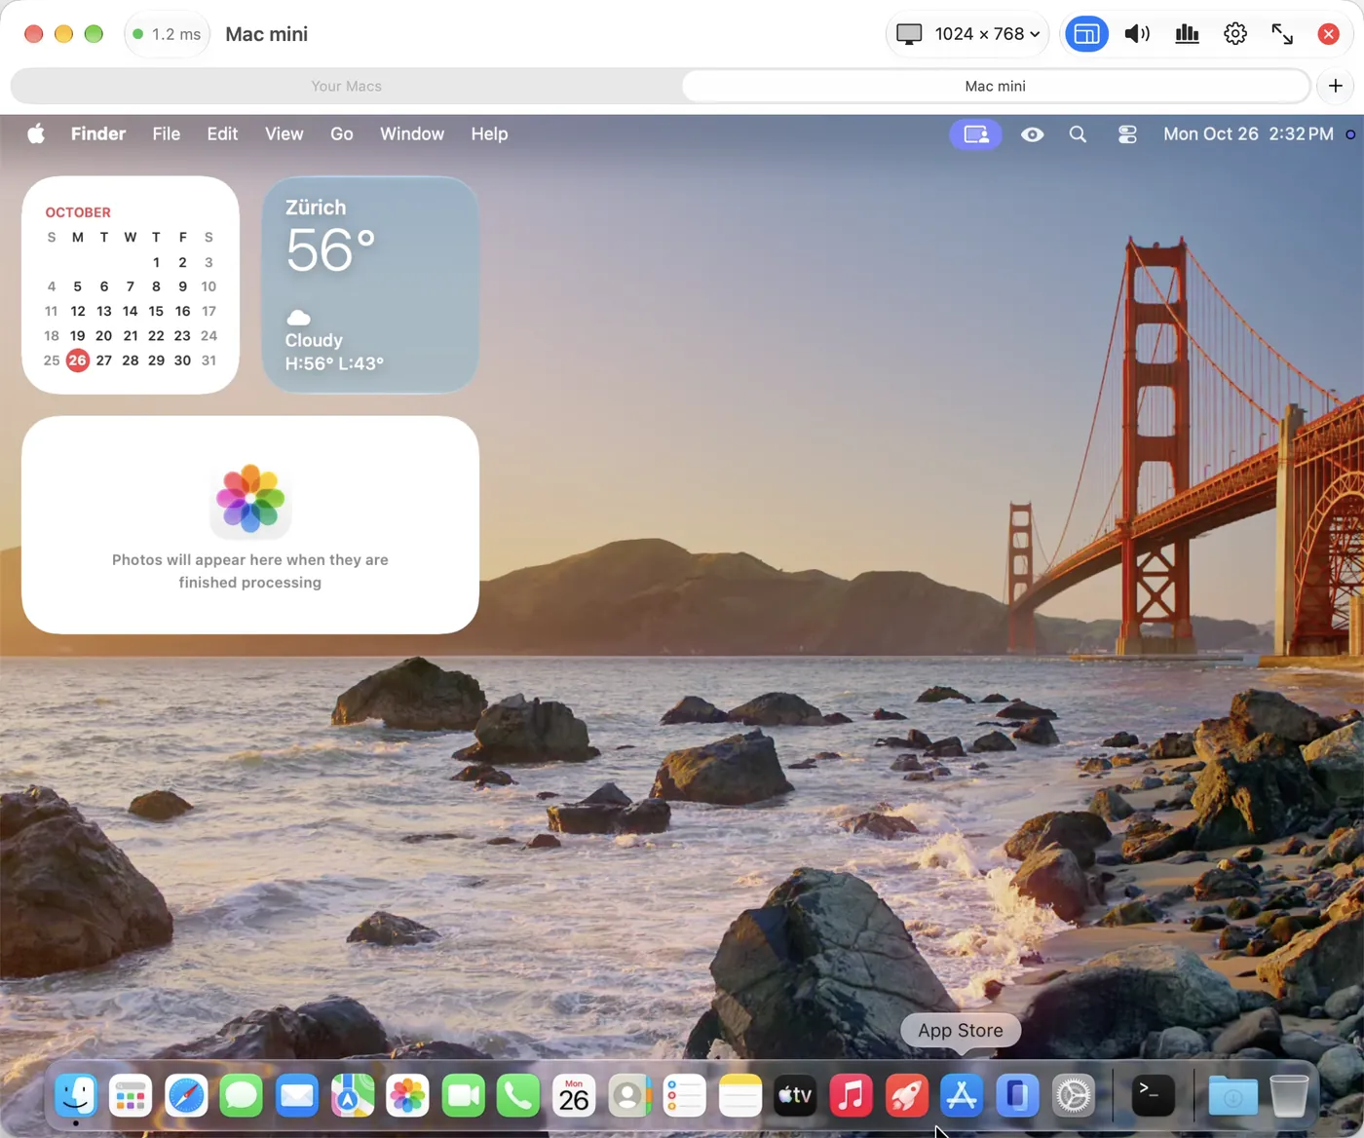
Task: Switch to the Your Macs tab
Action: [x=346, y=86]
